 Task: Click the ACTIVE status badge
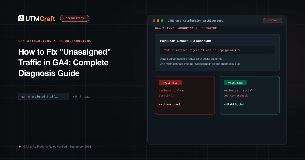[272, 21]
